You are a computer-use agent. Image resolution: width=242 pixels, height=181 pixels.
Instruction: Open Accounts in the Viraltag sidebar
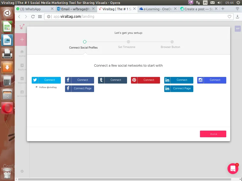click(22, 94)
